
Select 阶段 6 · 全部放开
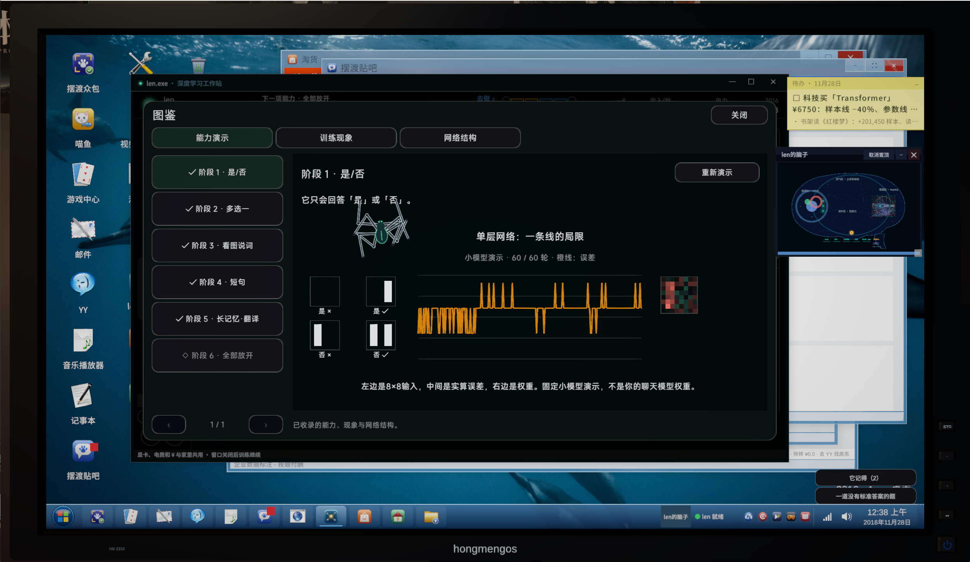217,355
